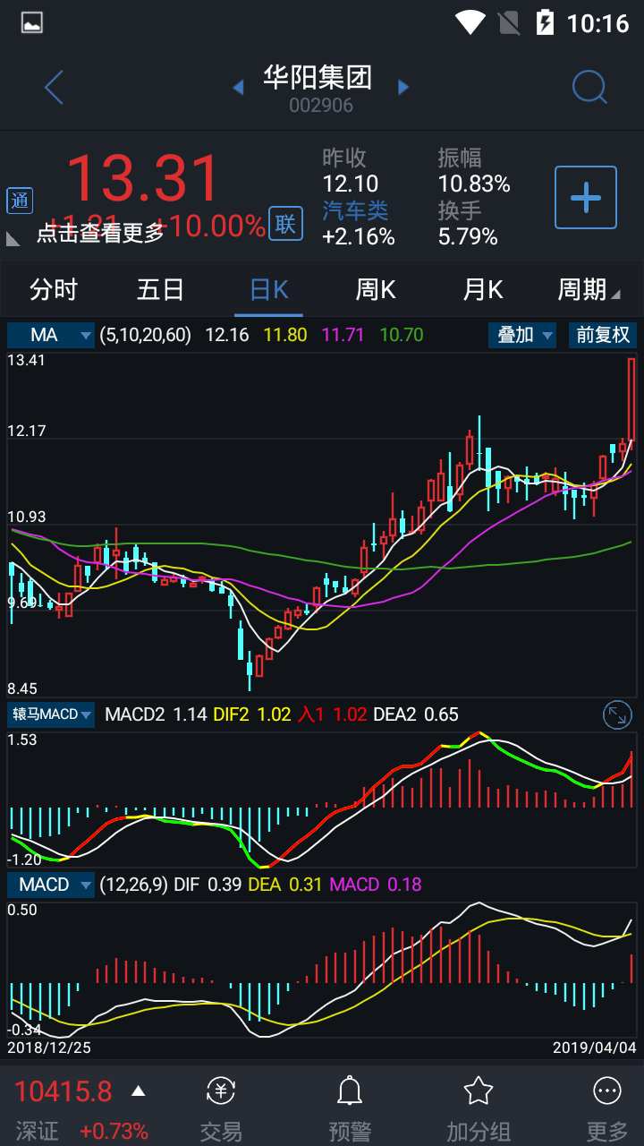Tap the DEA2 0.65 reading
Viewport: 644px width, 1146px height.
coord(416,714)
